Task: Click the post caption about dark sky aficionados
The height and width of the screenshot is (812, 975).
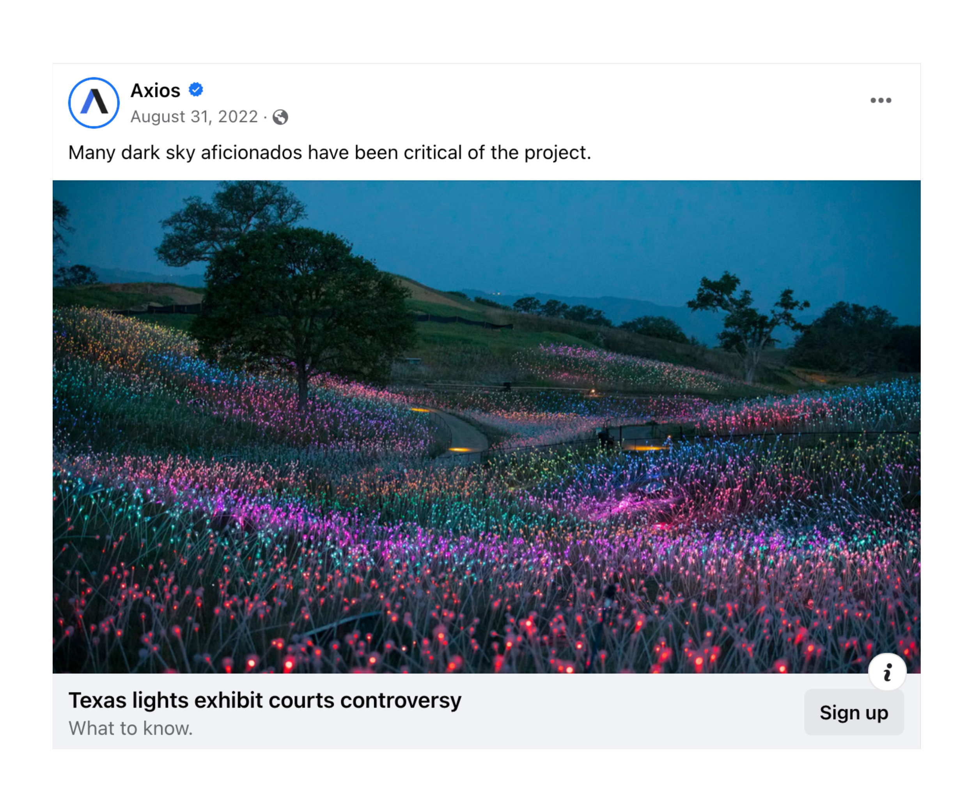Action: 329,153
